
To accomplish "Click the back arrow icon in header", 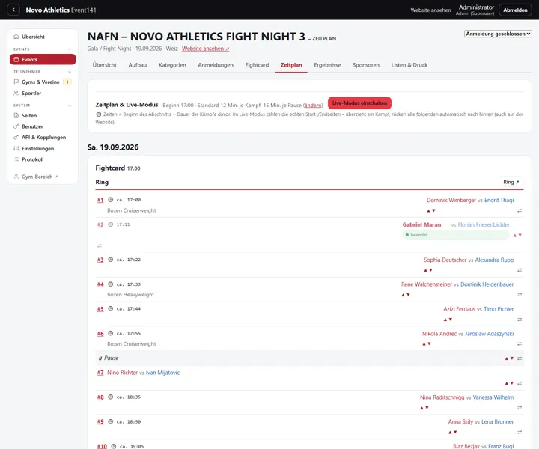I will [13, 10].
